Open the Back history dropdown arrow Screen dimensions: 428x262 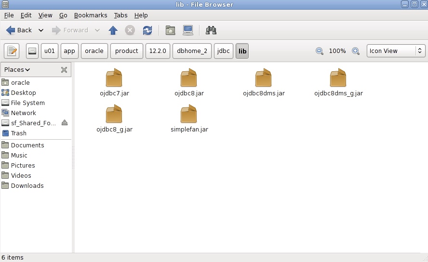pyautogui.click(x=41, y=30)
